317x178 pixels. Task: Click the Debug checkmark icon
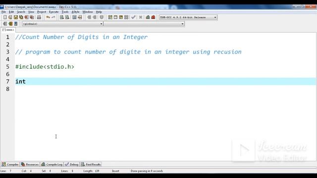(x=133, y=17)
